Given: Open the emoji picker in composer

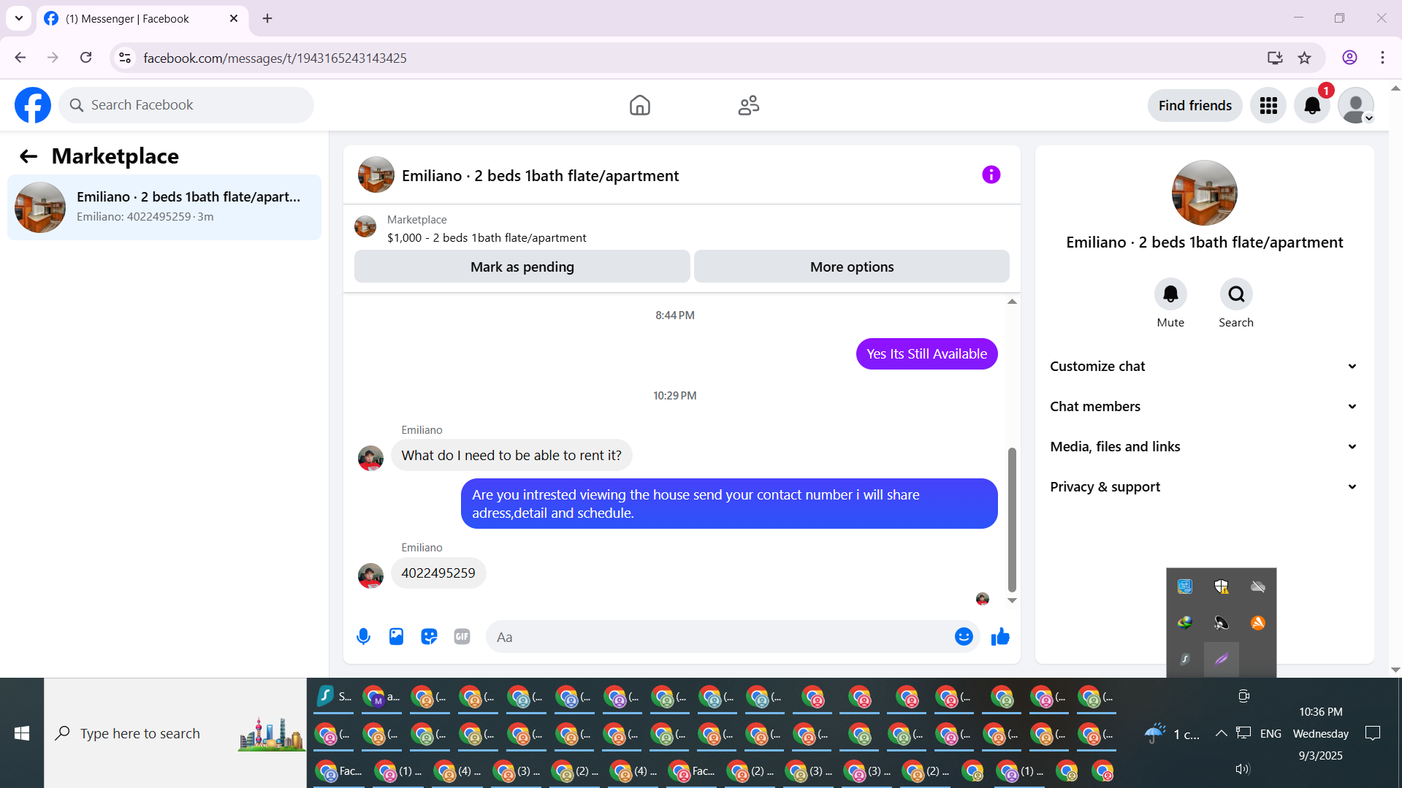Looking at the screenshot, I should [964, 637].
